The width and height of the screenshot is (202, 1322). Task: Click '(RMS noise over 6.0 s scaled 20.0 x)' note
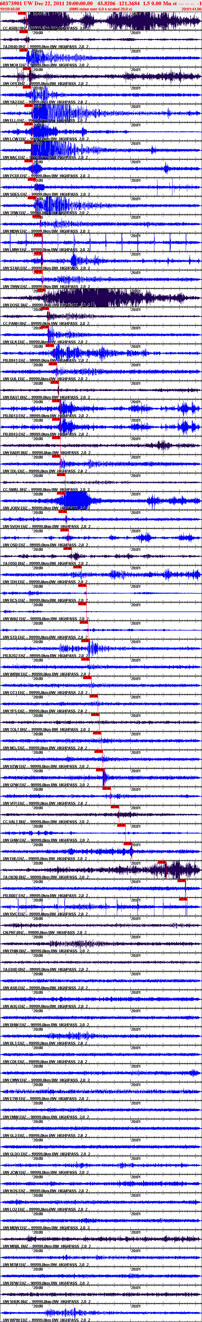click(x=101, y=9)
